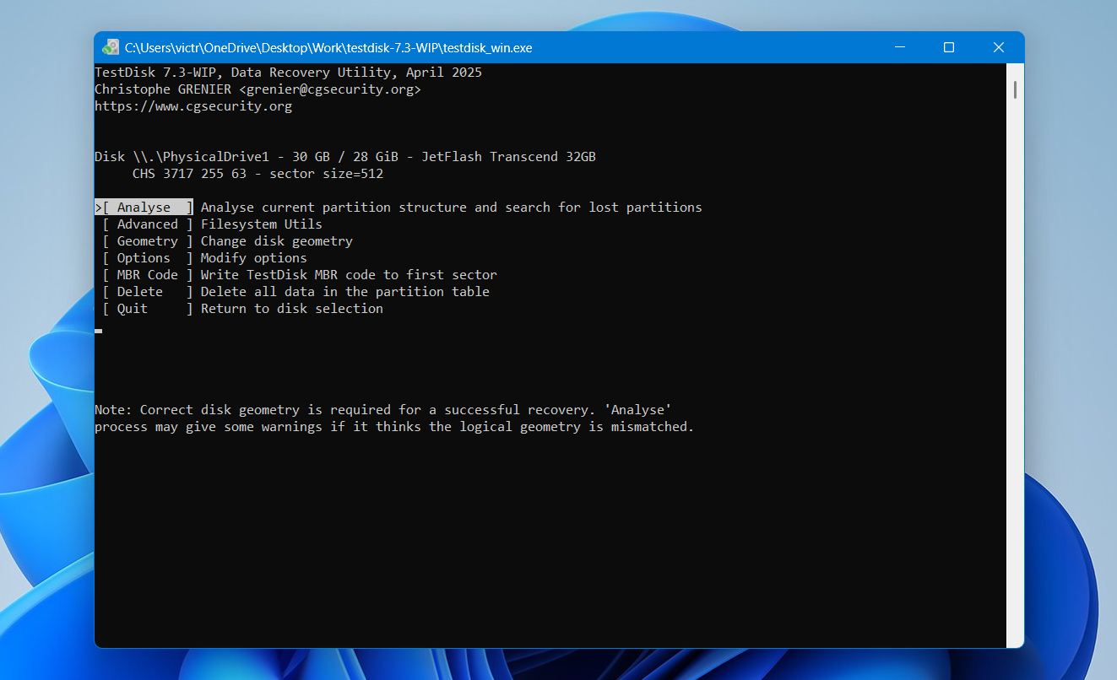The width and height of the screenshot is (1117, 680).
Task: Select the MBR Code option
Action: click(x=148, y=275)
